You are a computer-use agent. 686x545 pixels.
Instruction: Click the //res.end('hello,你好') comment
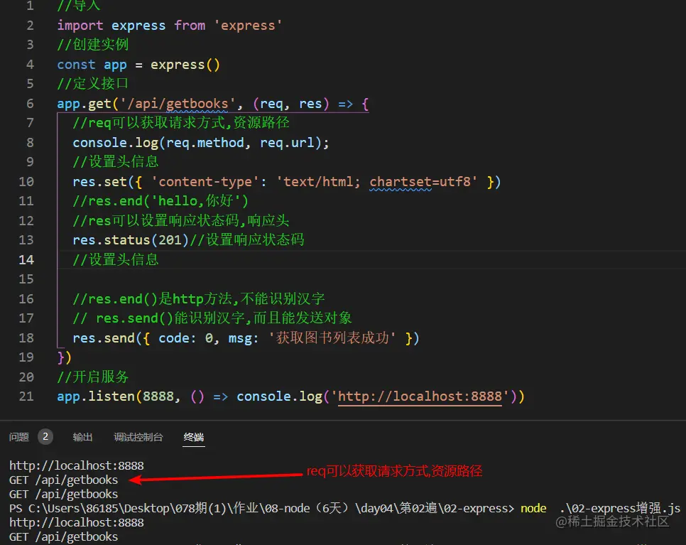160,201
